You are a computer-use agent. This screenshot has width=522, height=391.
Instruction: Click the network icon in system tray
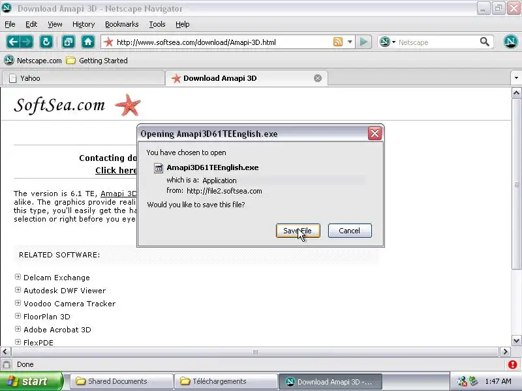[461, 381]
